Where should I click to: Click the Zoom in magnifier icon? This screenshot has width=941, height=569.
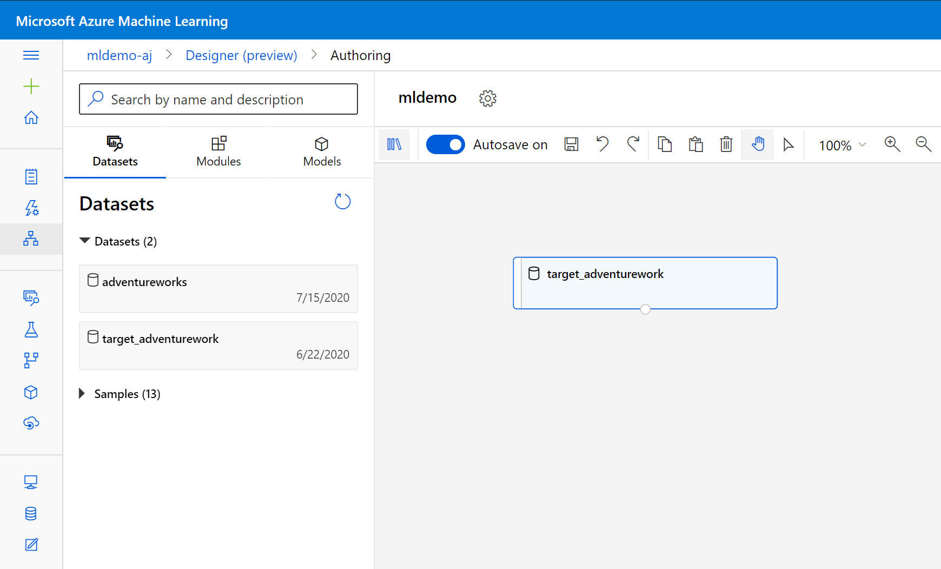coord(892,144)
